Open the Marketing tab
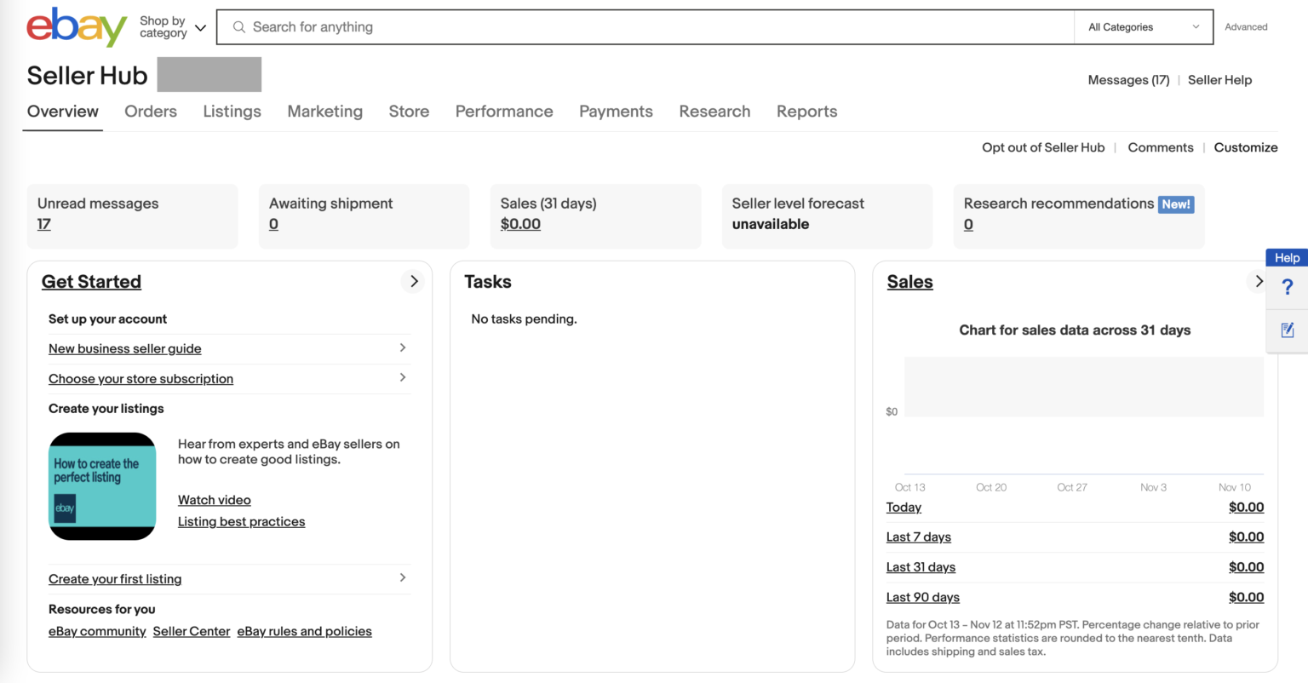 (324, 111)
